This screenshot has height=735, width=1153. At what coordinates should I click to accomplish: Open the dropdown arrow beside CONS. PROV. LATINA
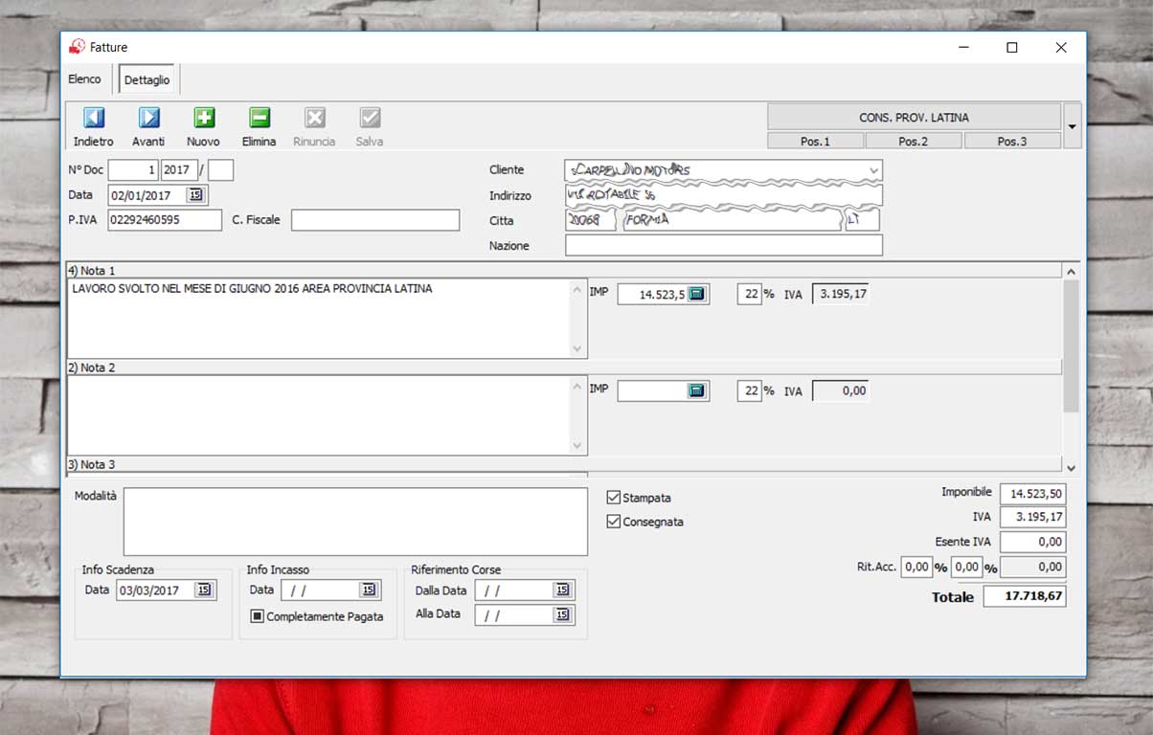pyautogui.click(x=1072, y=126)
